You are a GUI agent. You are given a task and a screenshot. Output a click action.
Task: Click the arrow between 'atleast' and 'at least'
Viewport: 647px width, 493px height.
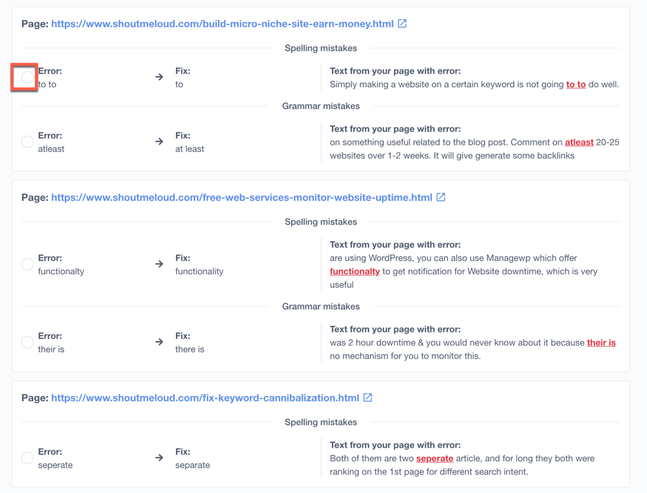[x=159, y=142]
